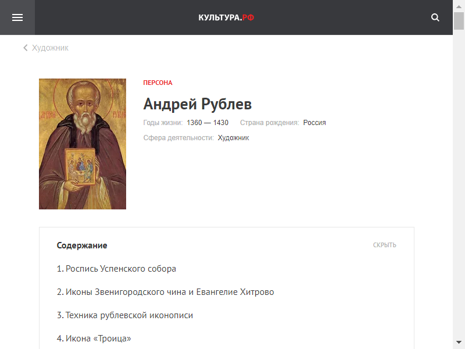Open Художник field of activity link

pos(234,138)
